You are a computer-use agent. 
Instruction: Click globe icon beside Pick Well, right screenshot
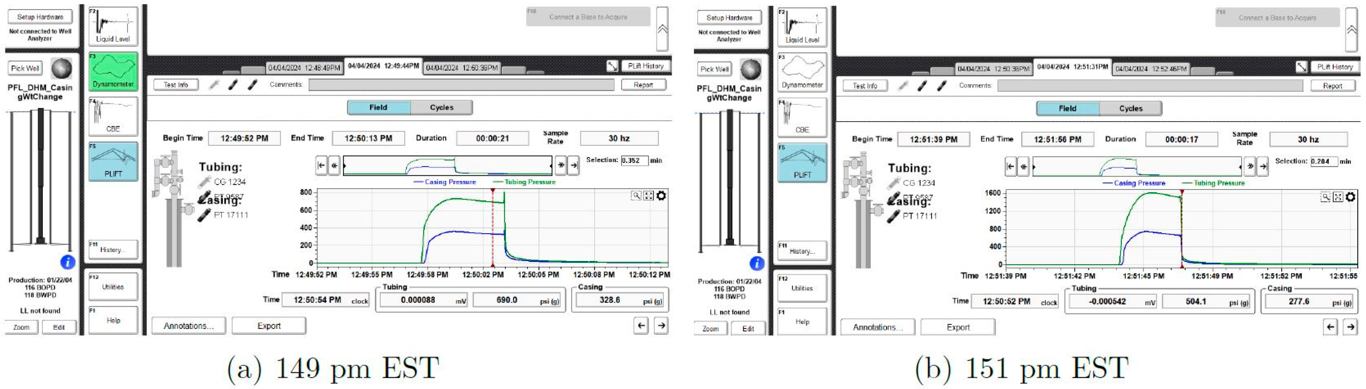(x=751, y=69)
